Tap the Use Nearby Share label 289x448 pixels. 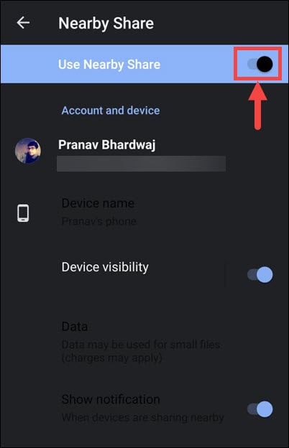click(109, 65)
